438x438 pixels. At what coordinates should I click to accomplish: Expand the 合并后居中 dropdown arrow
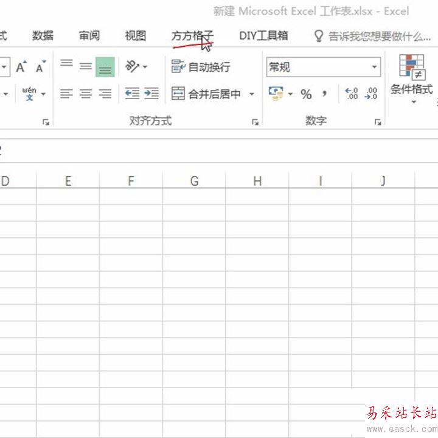click(x=252, y=94)
